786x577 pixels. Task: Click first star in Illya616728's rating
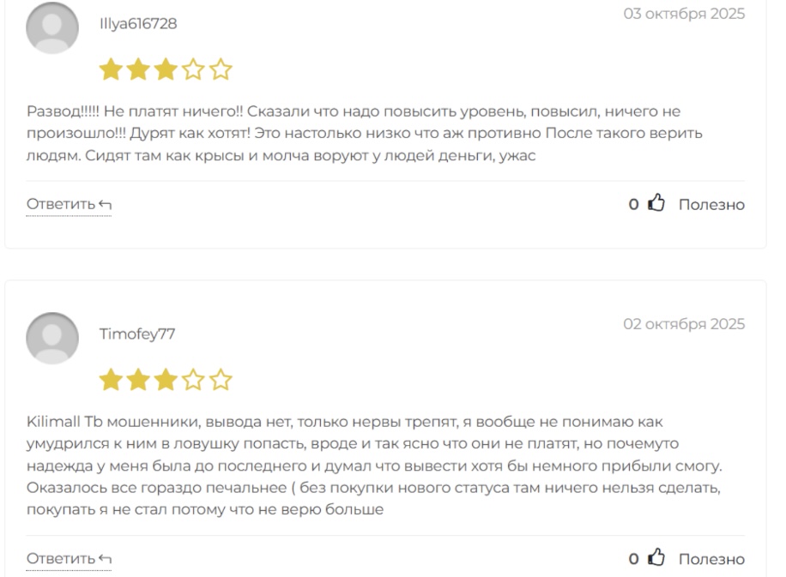pyautogui.click(x=111, y=69)
